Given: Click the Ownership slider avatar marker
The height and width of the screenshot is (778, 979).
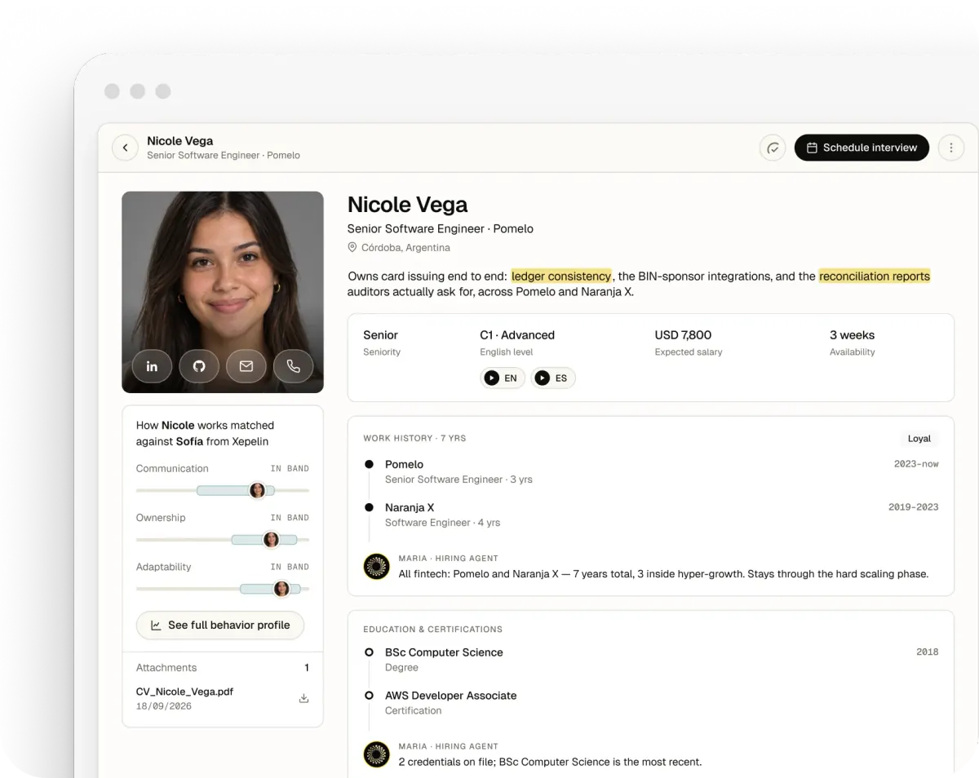Looking at the screenshot, I should point(272,539).
